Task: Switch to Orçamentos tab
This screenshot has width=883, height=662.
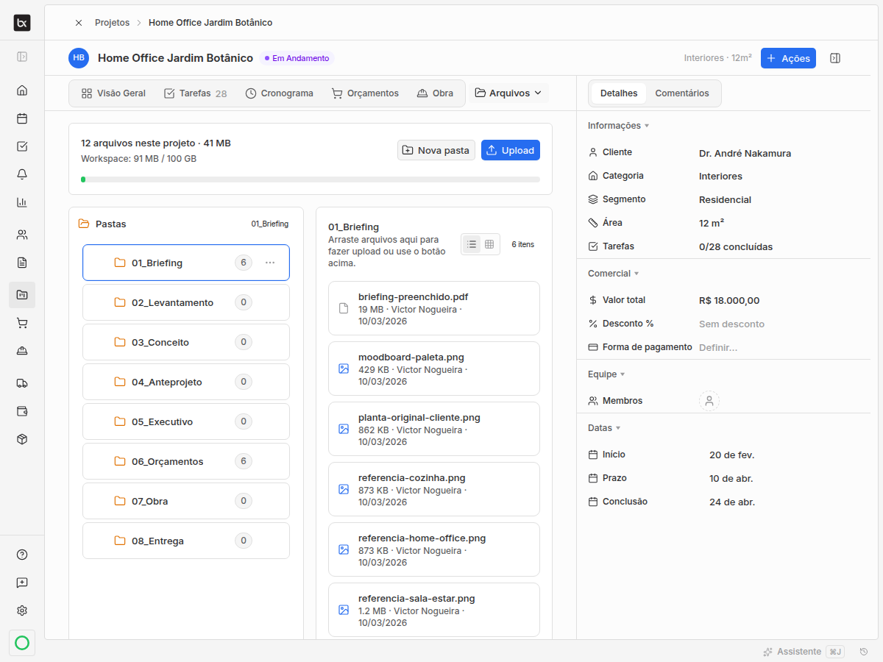Action: click(365, 93)
